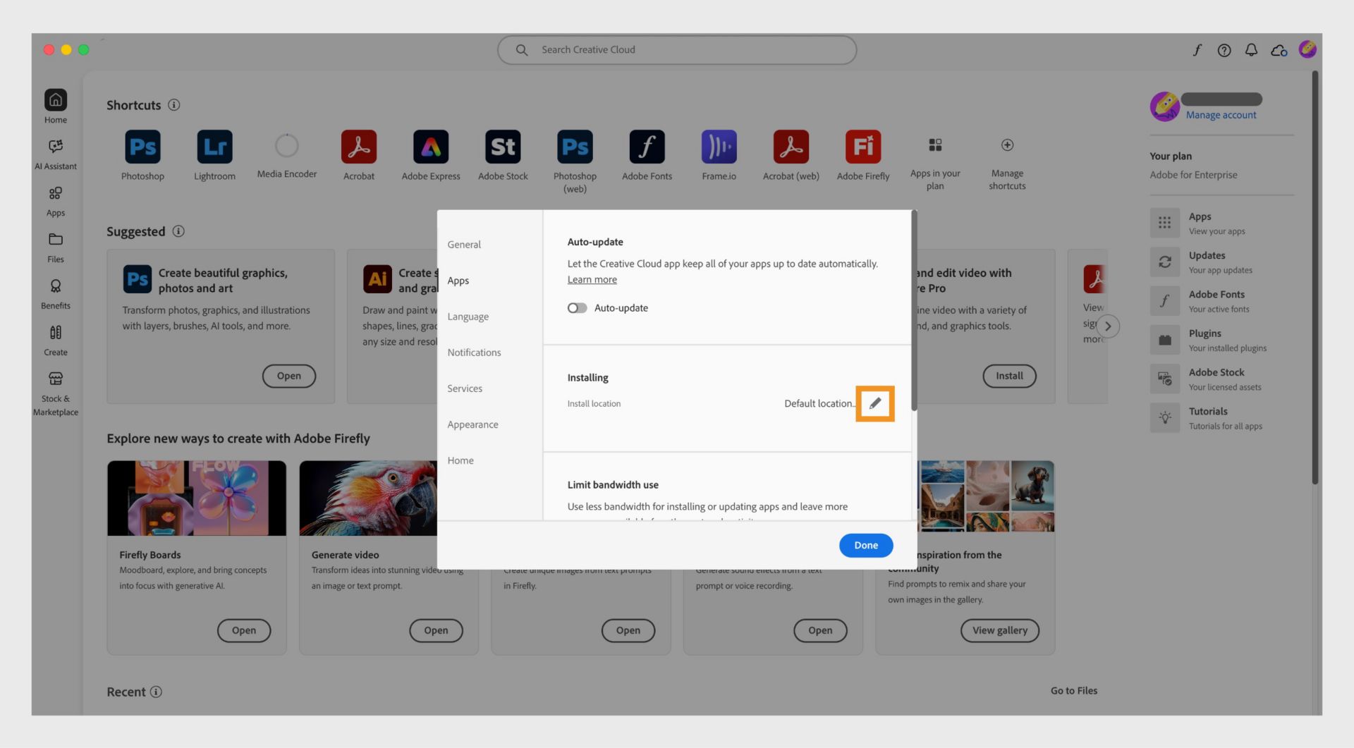The height and width of the screenshot is (748, 1354).
Task: Switch to Notifications preferences
Action: coord(474,352)
